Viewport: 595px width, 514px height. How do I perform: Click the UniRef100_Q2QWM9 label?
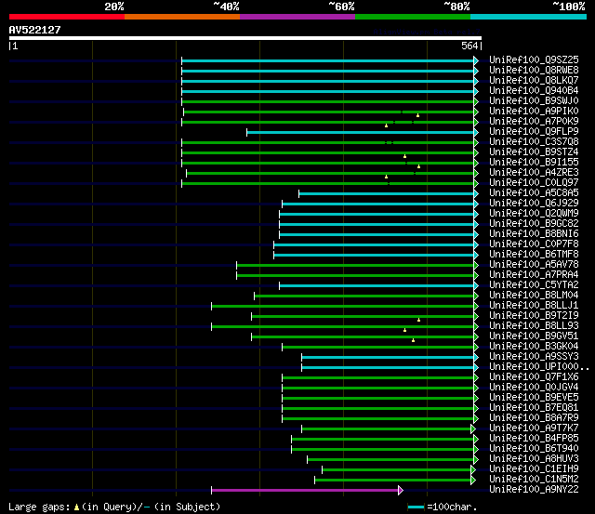[534, 214]
